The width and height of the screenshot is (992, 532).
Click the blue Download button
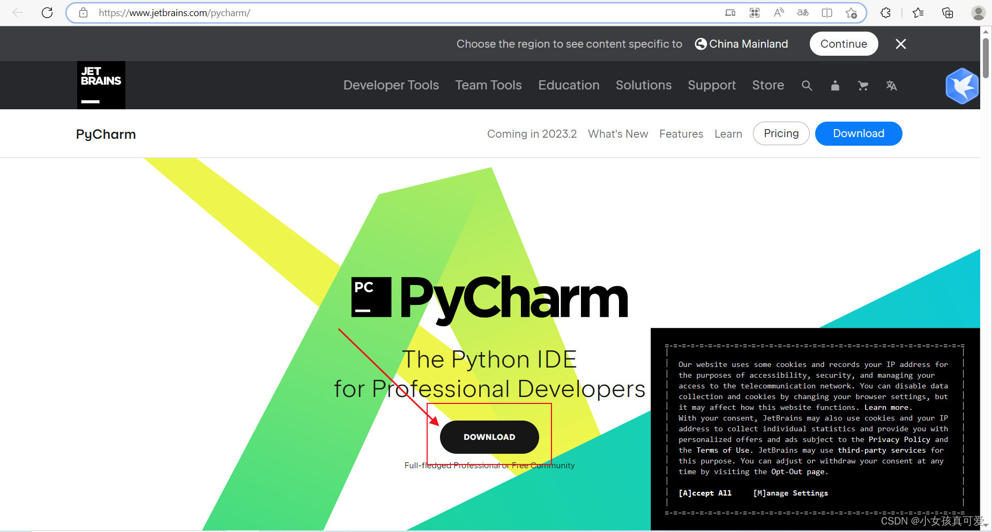coord(859,133)
